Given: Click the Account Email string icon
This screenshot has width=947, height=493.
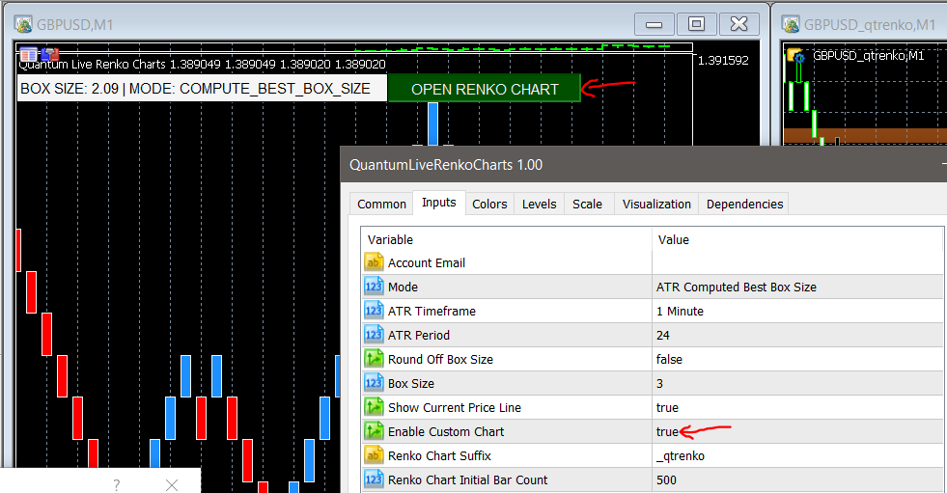Looking at the screenshot, I should (374, 262).
